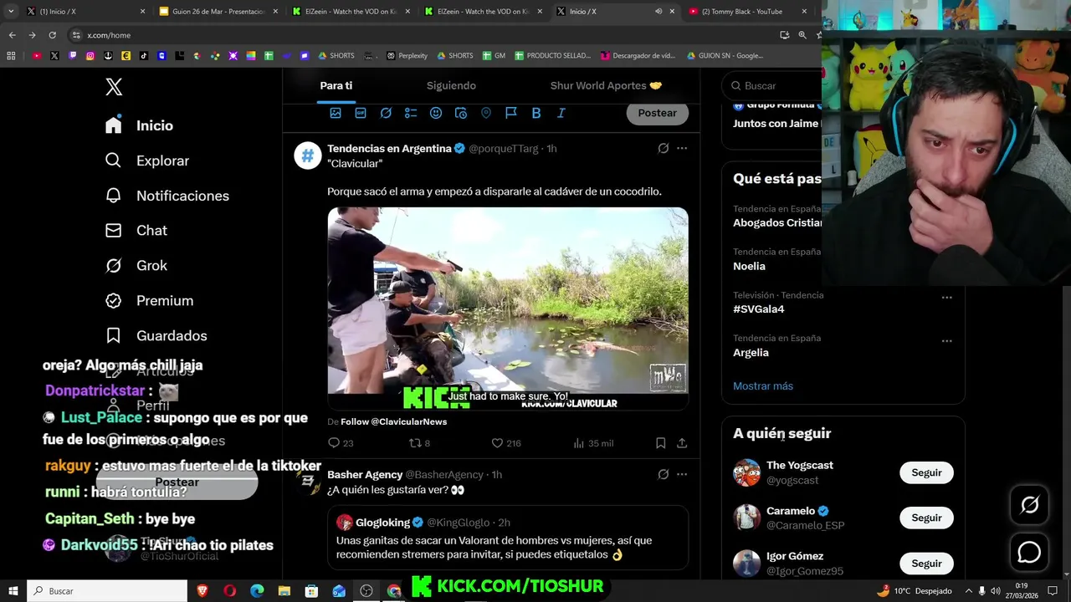Viewport: 1071px width, 602px height.
Task: Open Tendencias en Argentina account name
Action: tap(389, 148)
